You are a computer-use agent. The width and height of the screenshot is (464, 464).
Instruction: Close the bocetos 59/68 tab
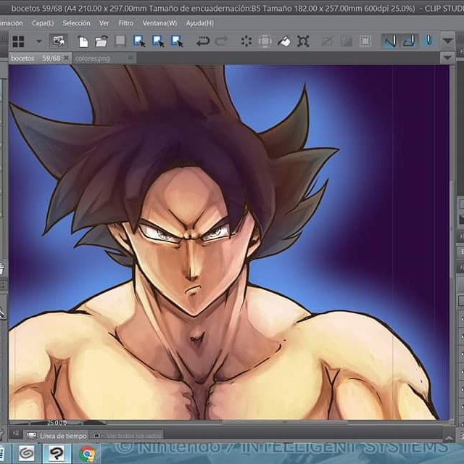click(x=66, y=58)
